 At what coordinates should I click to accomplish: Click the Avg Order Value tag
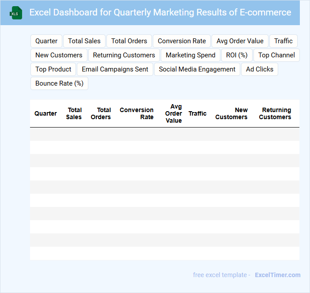click(240, 41)
